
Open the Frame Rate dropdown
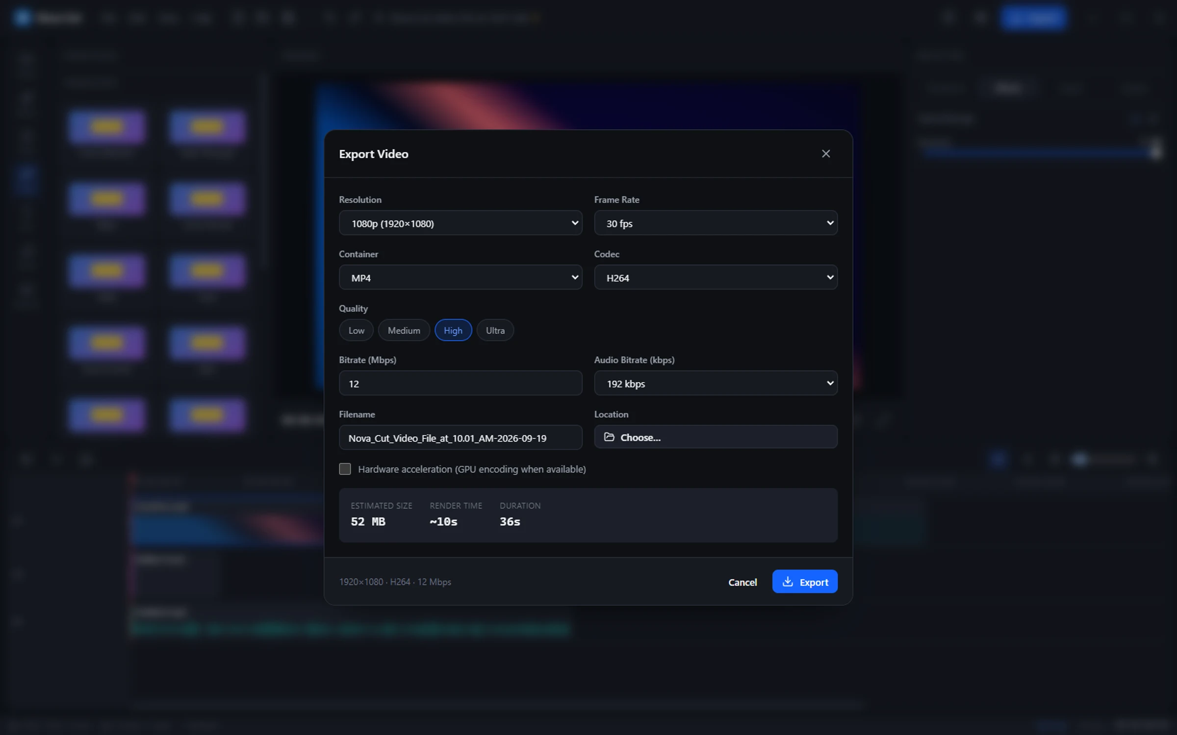click(716, 223)
